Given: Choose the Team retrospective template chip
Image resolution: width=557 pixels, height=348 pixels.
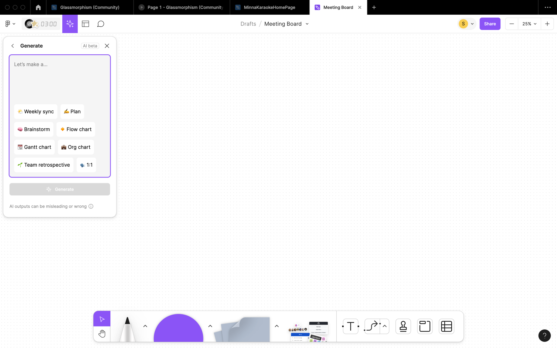Looking at the screenshot, I should [x=44, y=165].
